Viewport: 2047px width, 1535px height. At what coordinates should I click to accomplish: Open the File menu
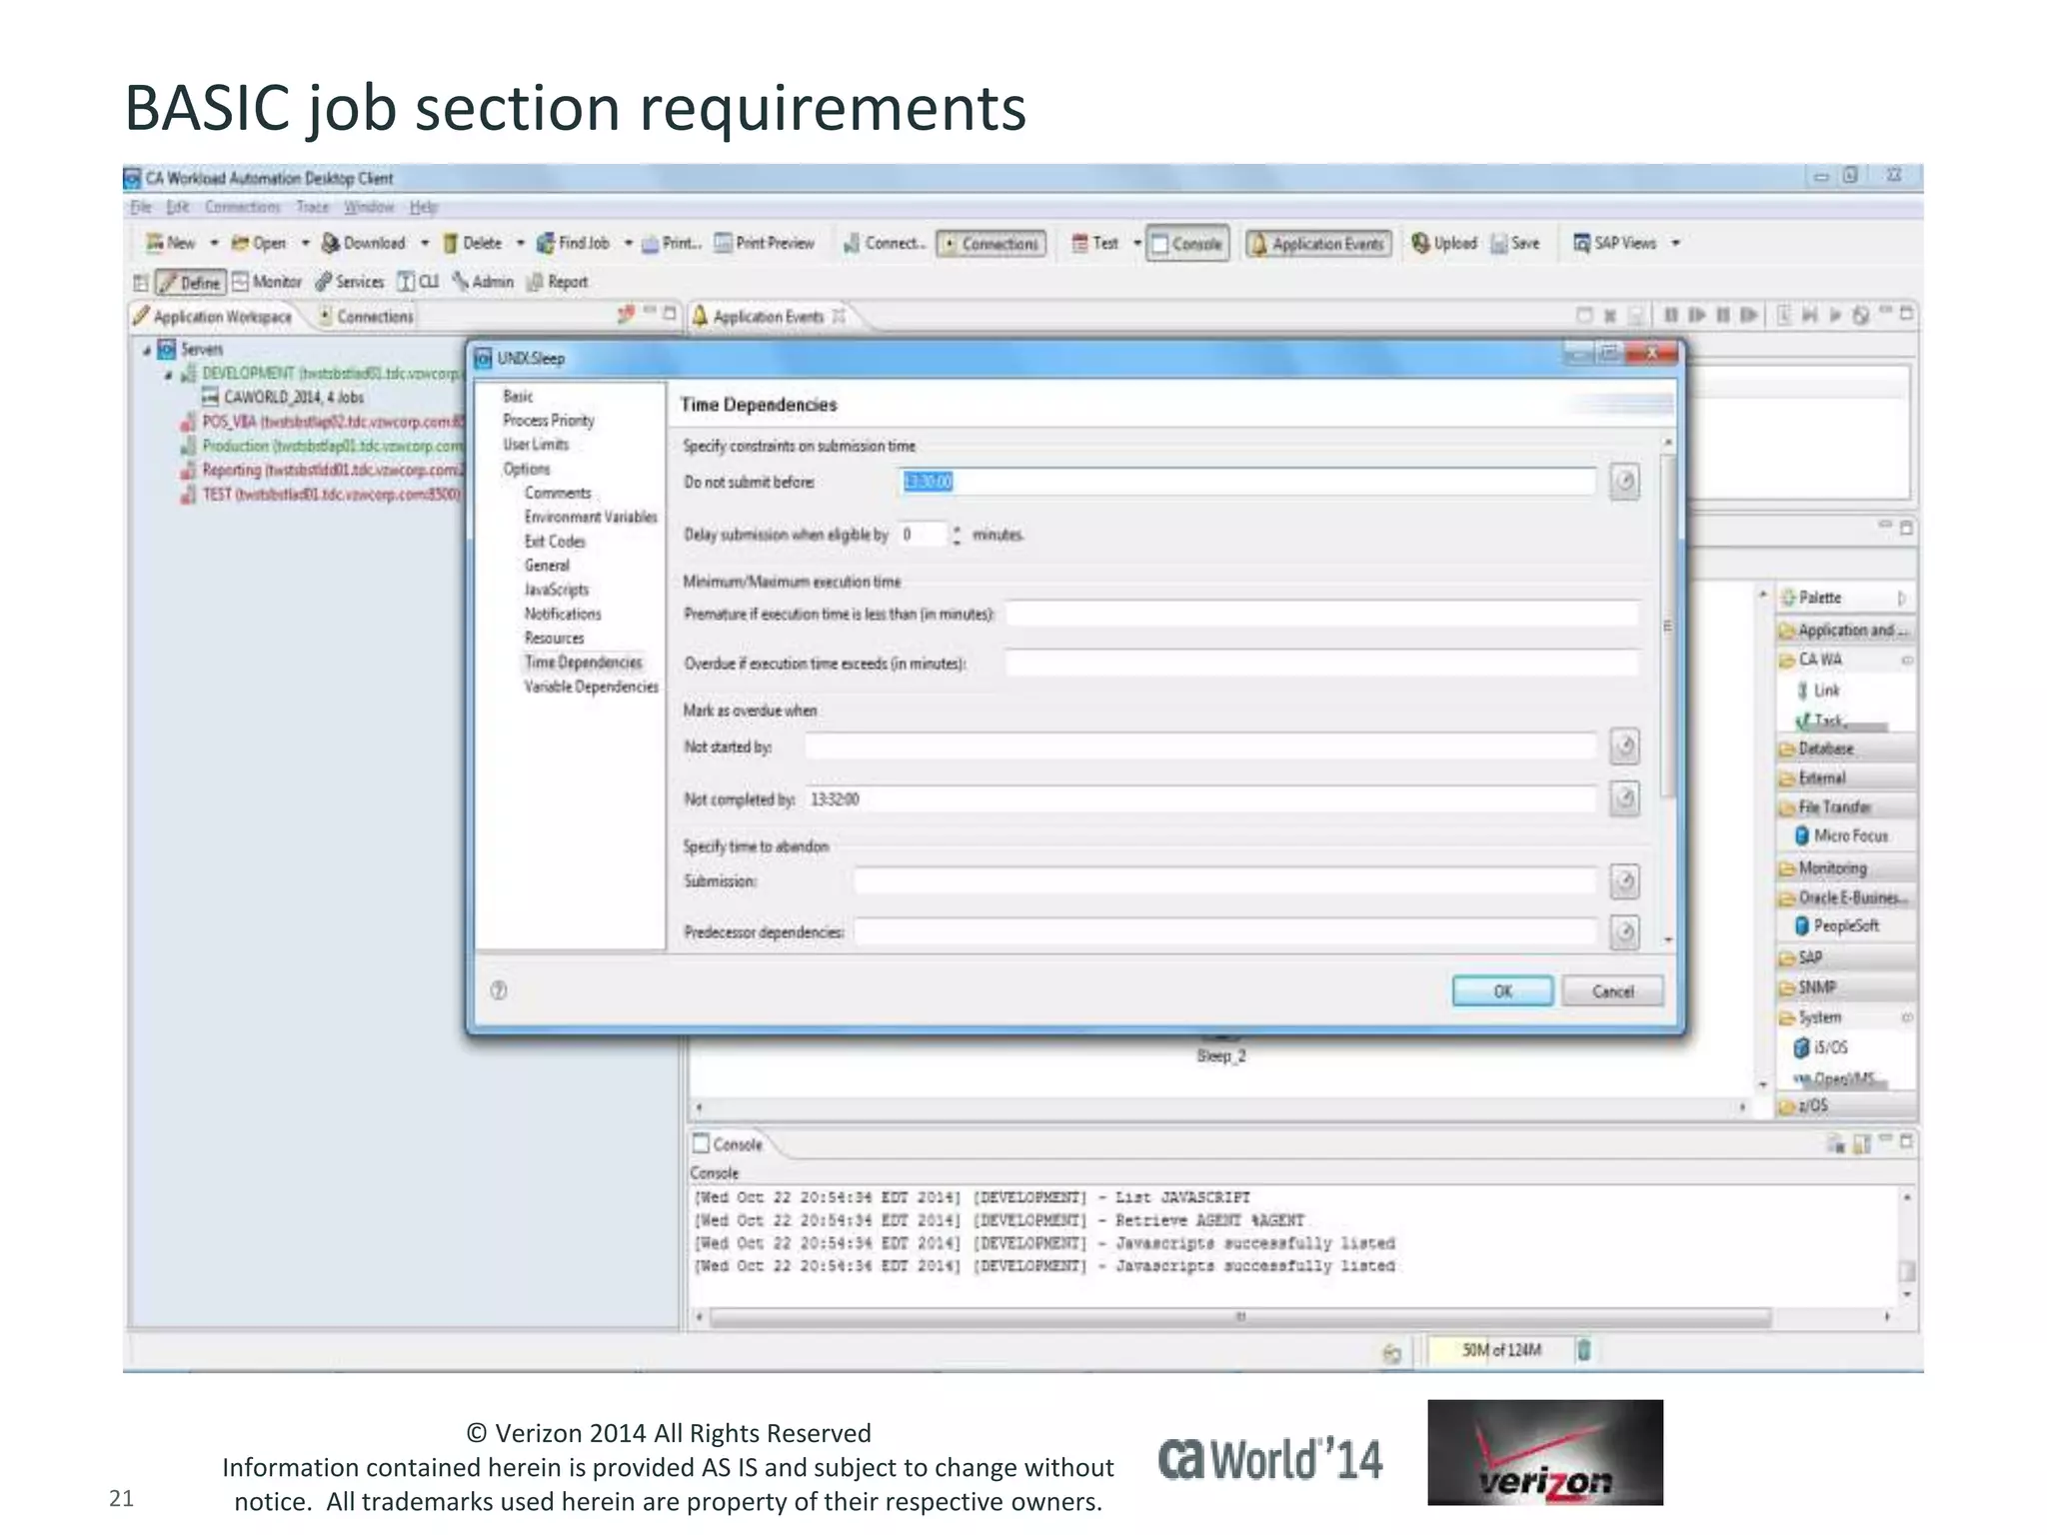click(140, 207)
